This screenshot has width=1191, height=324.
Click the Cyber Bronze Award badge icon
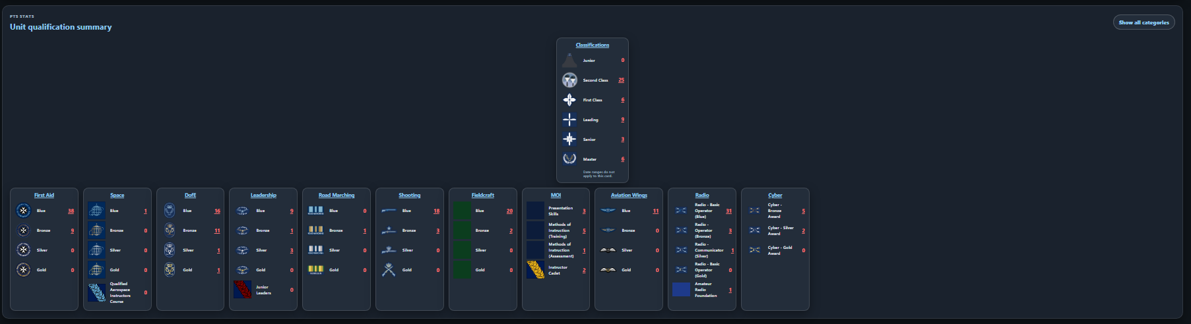tap(754, 211)
